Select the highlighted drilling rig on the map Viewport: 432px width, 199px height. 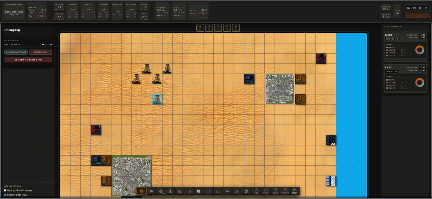click(x=157, y=99)
